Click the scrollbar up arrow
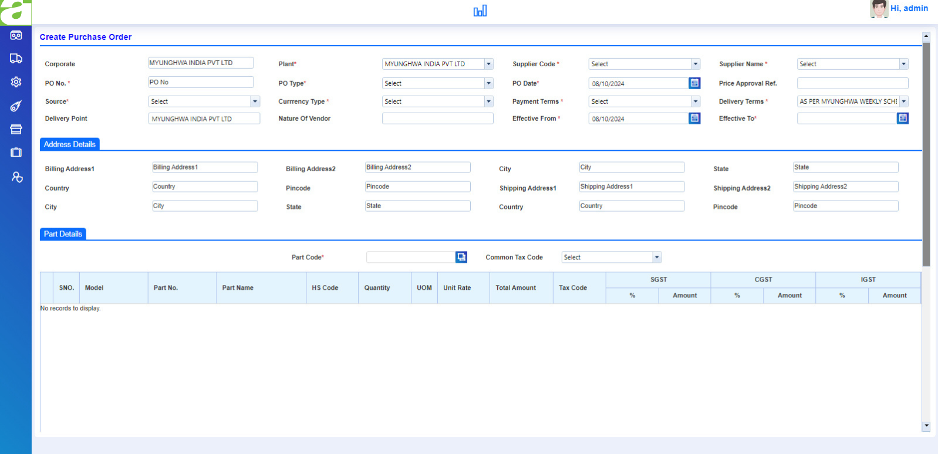This screenshot has width=938, height=454. (x=926, y=36)
